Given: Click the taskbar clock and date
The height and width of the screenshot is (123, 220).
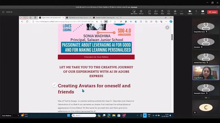Looking at the screenshot, I should point(165,115).
